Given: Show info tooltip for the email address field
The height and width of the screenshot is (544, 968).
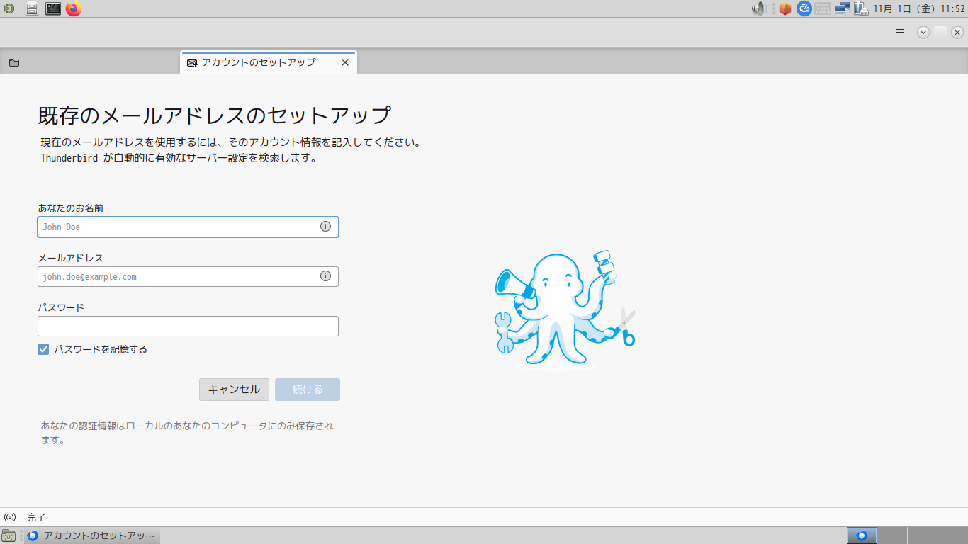Looking at the screenshot, I should [x=325, y=276].
